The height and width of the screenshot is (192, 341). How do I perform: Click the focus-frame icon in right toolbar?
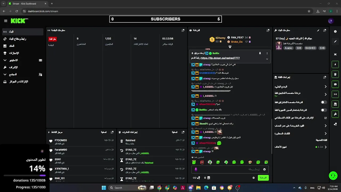click(x=335, y=54)
